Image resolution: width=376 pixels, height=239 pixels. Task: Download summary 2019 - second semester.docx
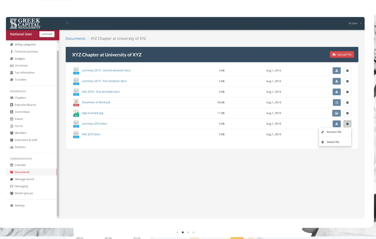click(336, 71)
